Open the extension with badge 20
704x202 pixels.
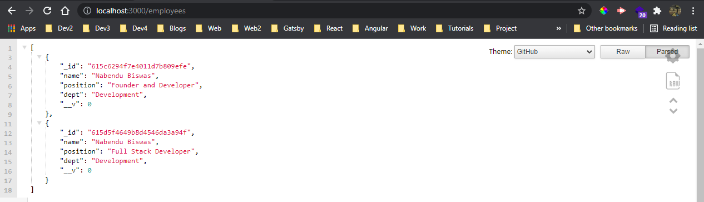(x=640, y=12)
